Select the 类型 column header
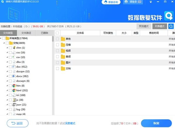Image resolution: width=175 pixels, height=128 pixels. 136,33
